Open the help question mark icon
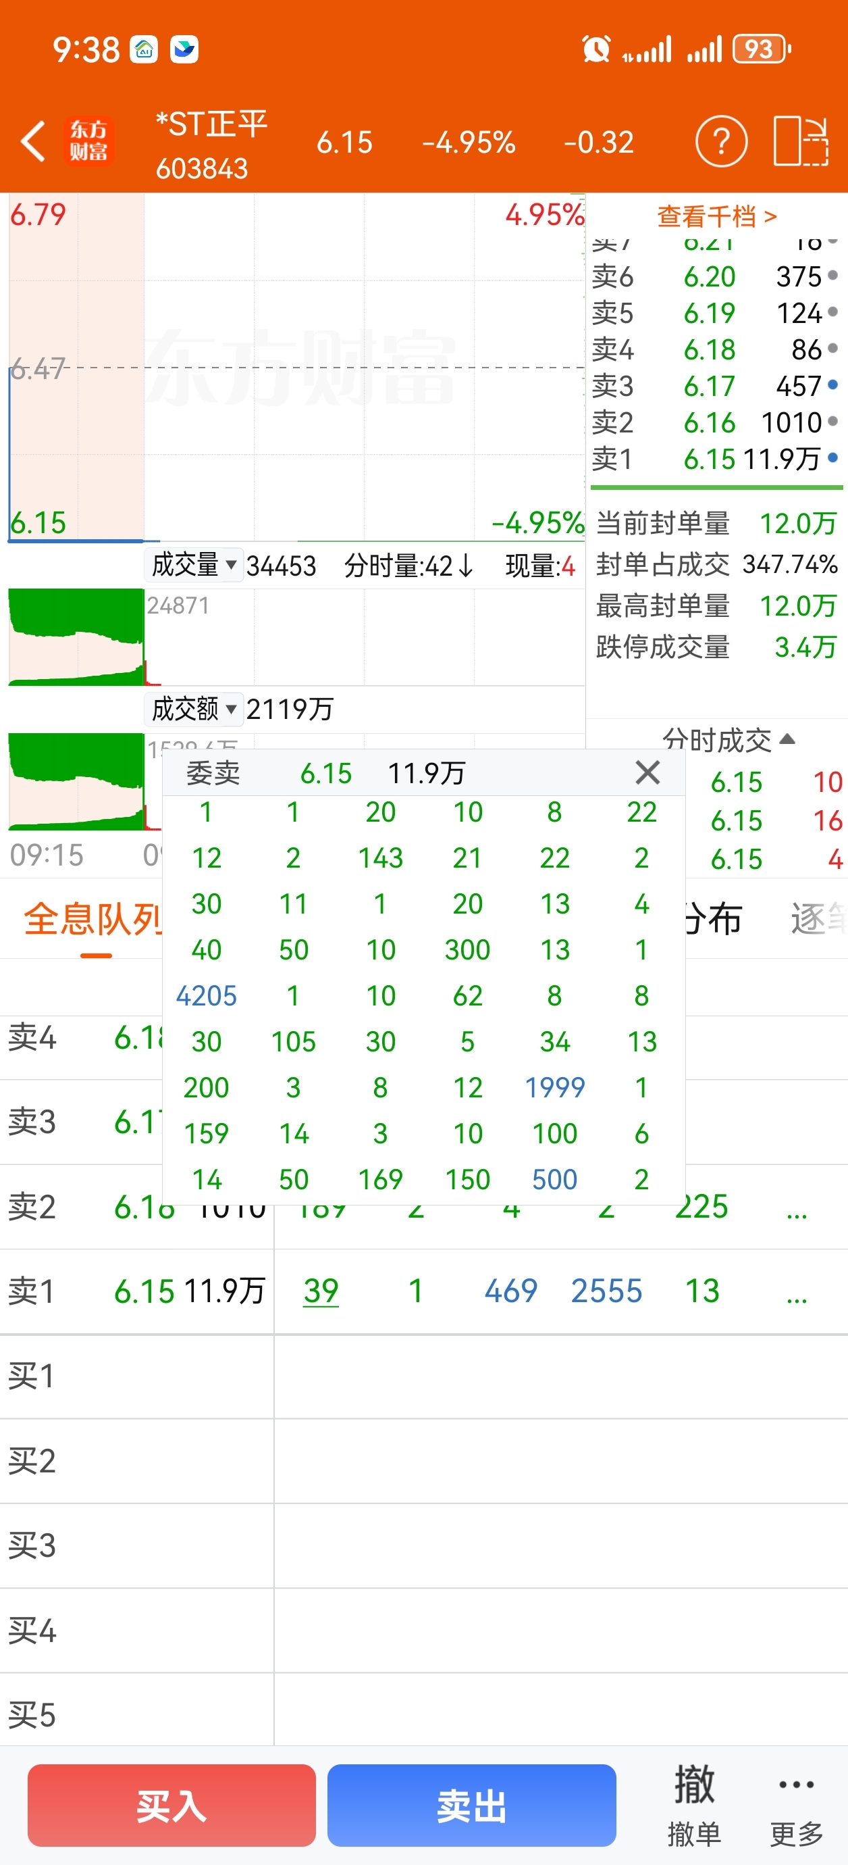The image size is (848, 1865). (720, 141)
